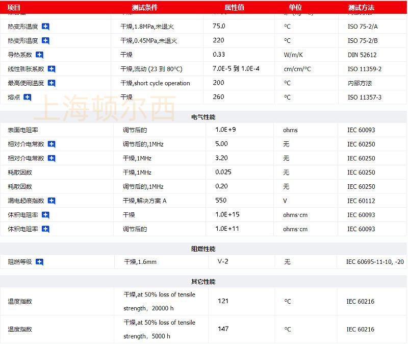Click the 电气性能 section heading

tap(203, 117)
